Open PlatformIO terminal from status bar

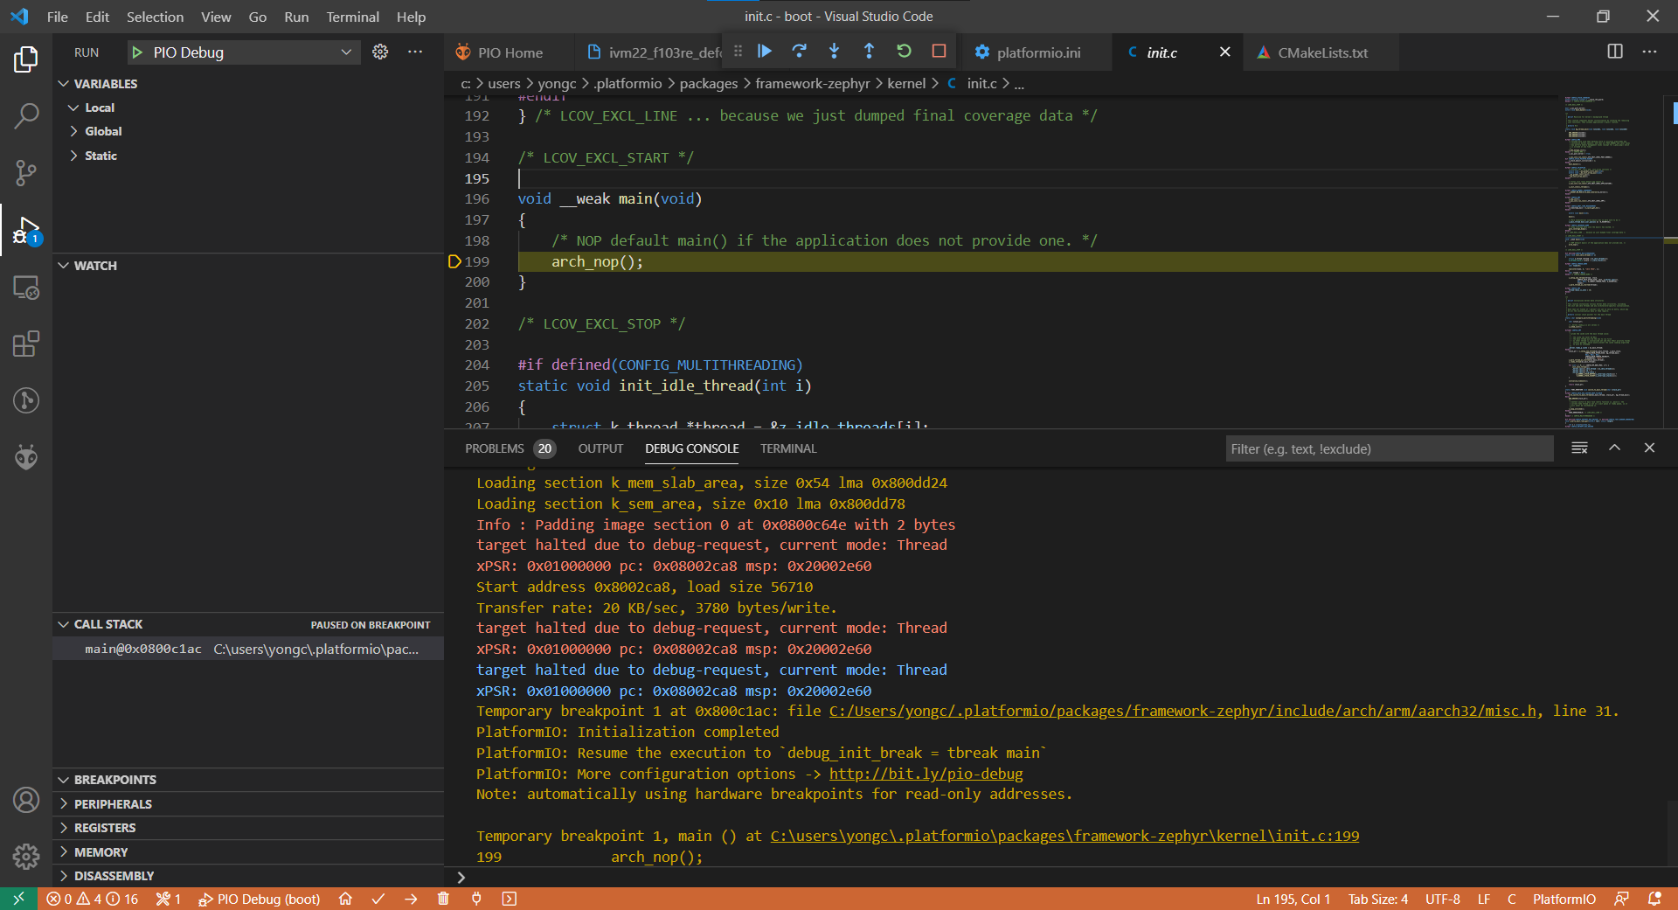click(x=510, y=899)
